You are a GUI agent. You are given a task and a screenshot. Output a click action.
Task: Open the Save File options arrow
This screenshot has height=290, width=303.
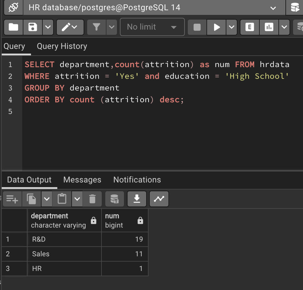click(48, 27)
